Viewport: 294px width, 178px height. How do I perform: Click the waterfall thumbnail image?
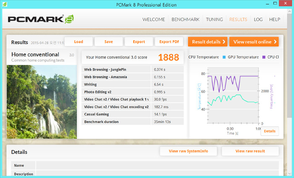coord(42,102)
